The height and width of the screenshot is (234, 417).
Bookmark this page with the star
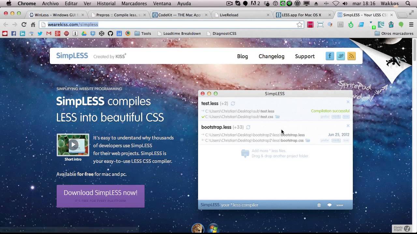tap(299, 24)
